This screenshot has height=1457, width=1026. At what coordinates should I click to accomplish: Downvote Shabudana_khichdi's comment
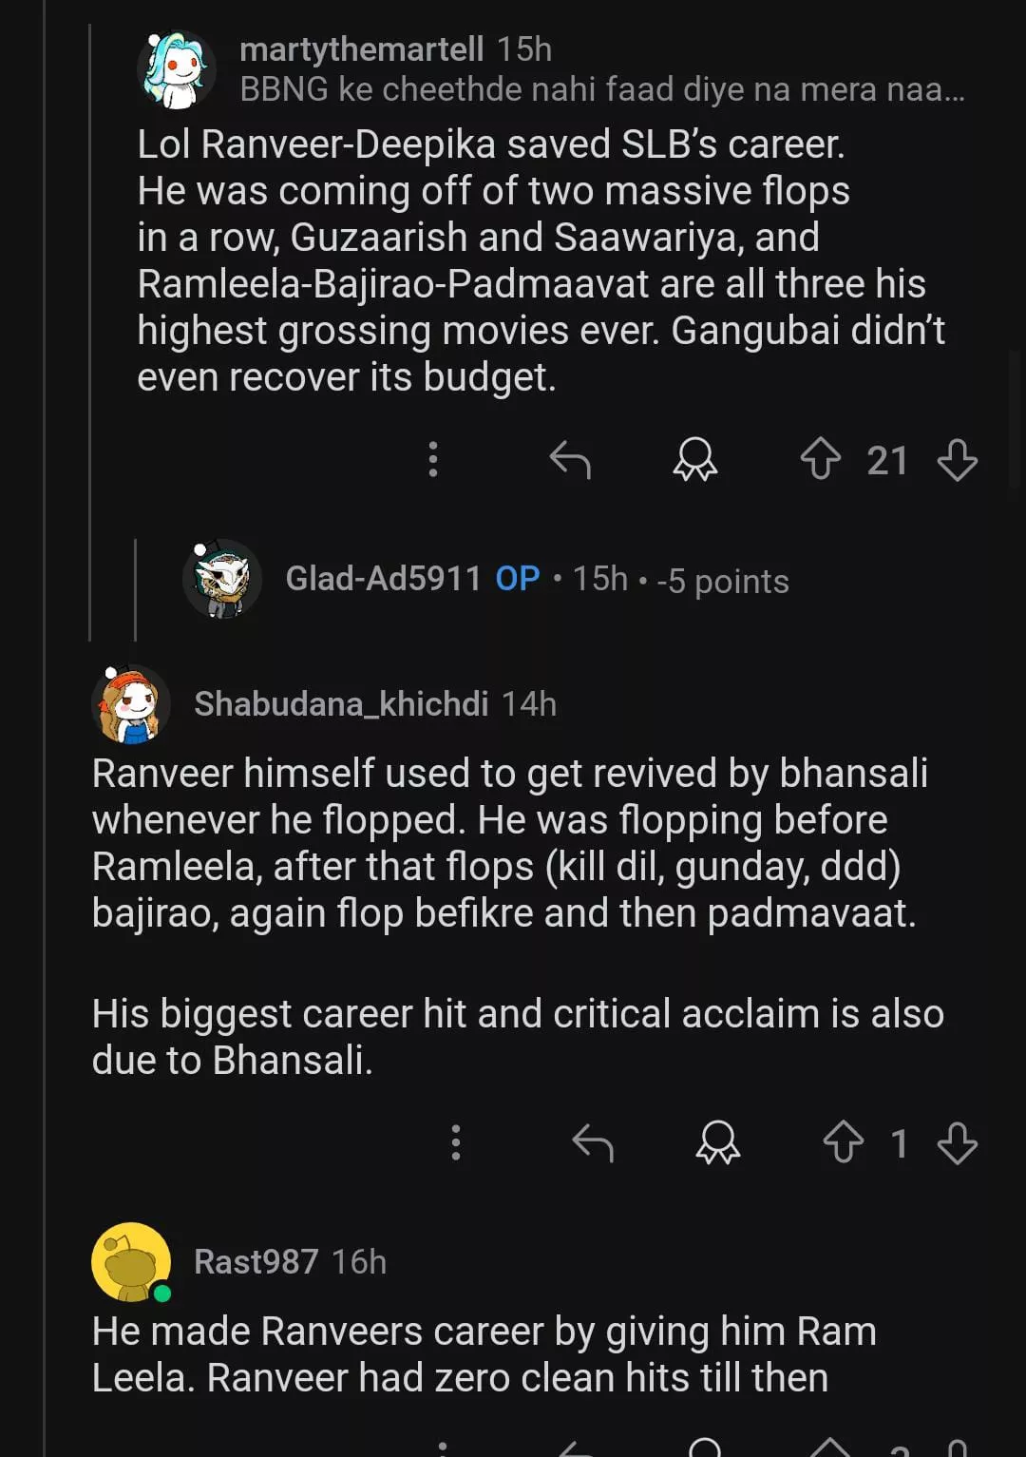coord(957,1142)
